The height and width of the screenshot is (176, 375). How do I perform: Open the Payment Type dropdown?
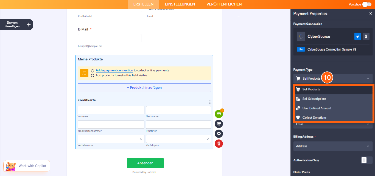pos(333,78)
